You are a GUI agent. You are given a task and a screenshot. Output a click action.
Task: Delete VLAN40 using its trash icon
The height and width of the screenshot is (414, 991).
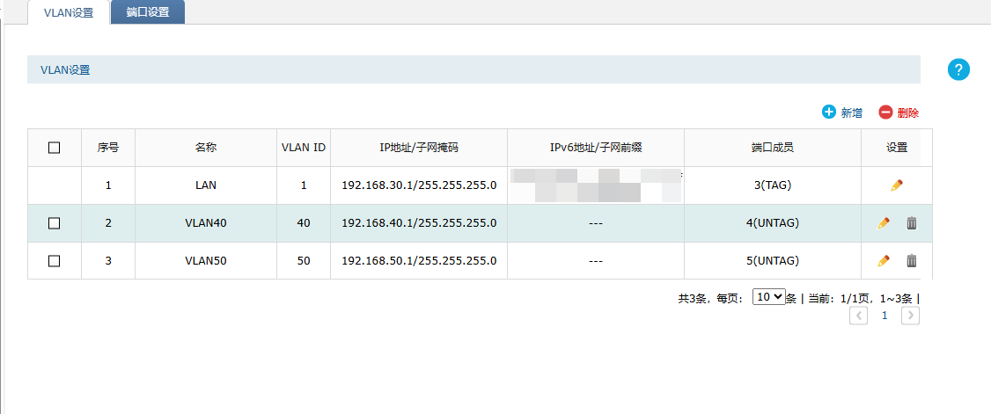912,222
